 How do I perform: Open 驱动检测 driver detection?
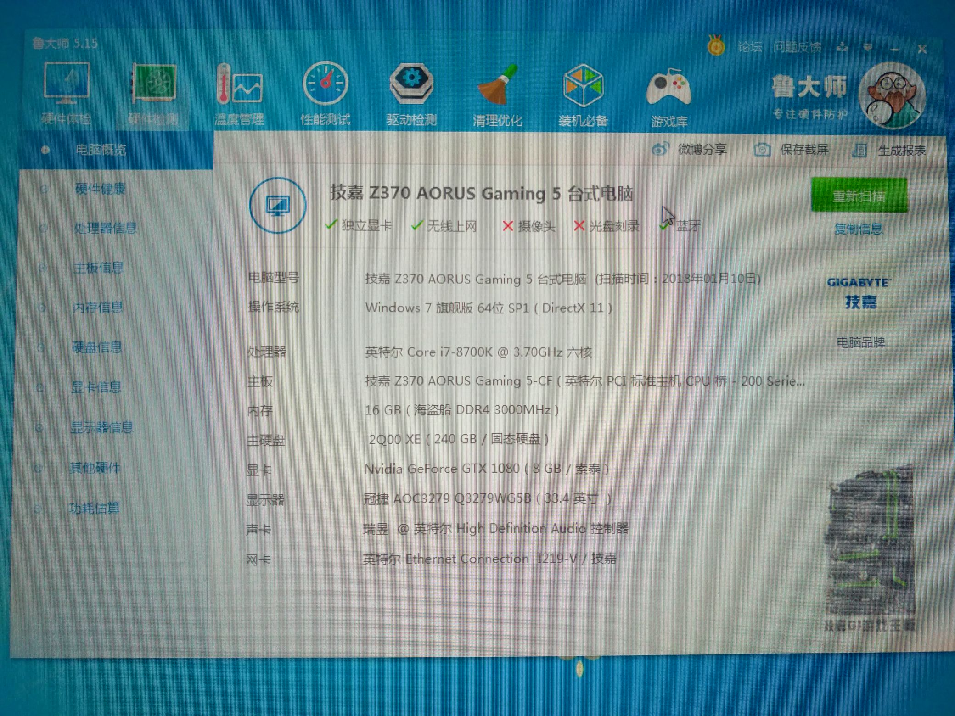(x=411, y=95)
